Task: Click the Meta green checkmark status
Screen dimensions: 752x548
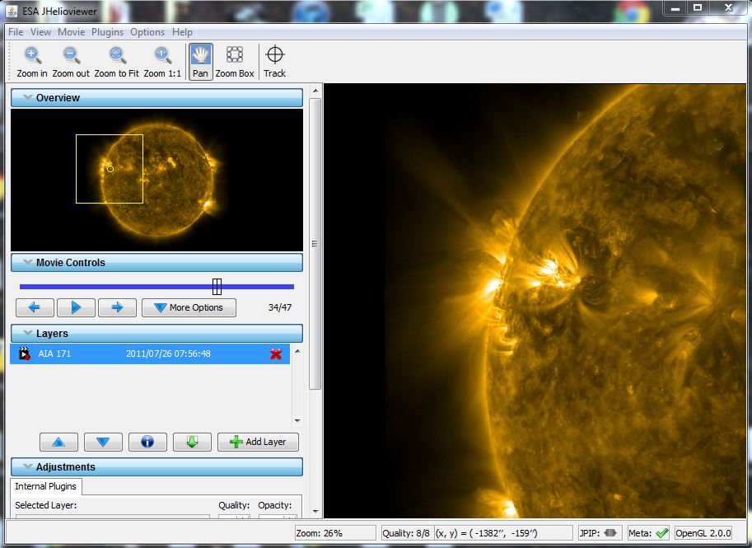Action: (x=662, y=533)
